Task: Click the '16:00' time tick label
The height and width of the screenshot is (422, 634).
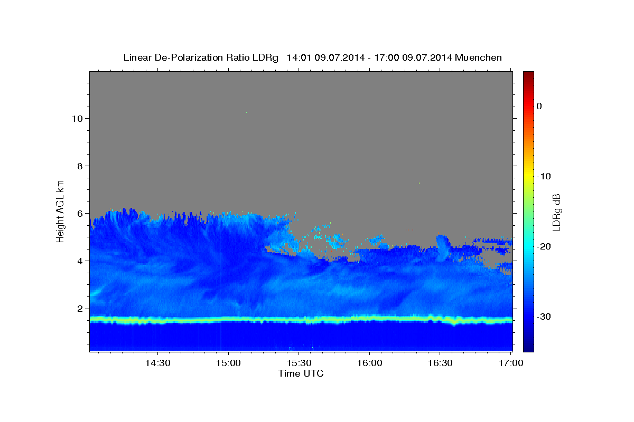Action: [369, 363]
